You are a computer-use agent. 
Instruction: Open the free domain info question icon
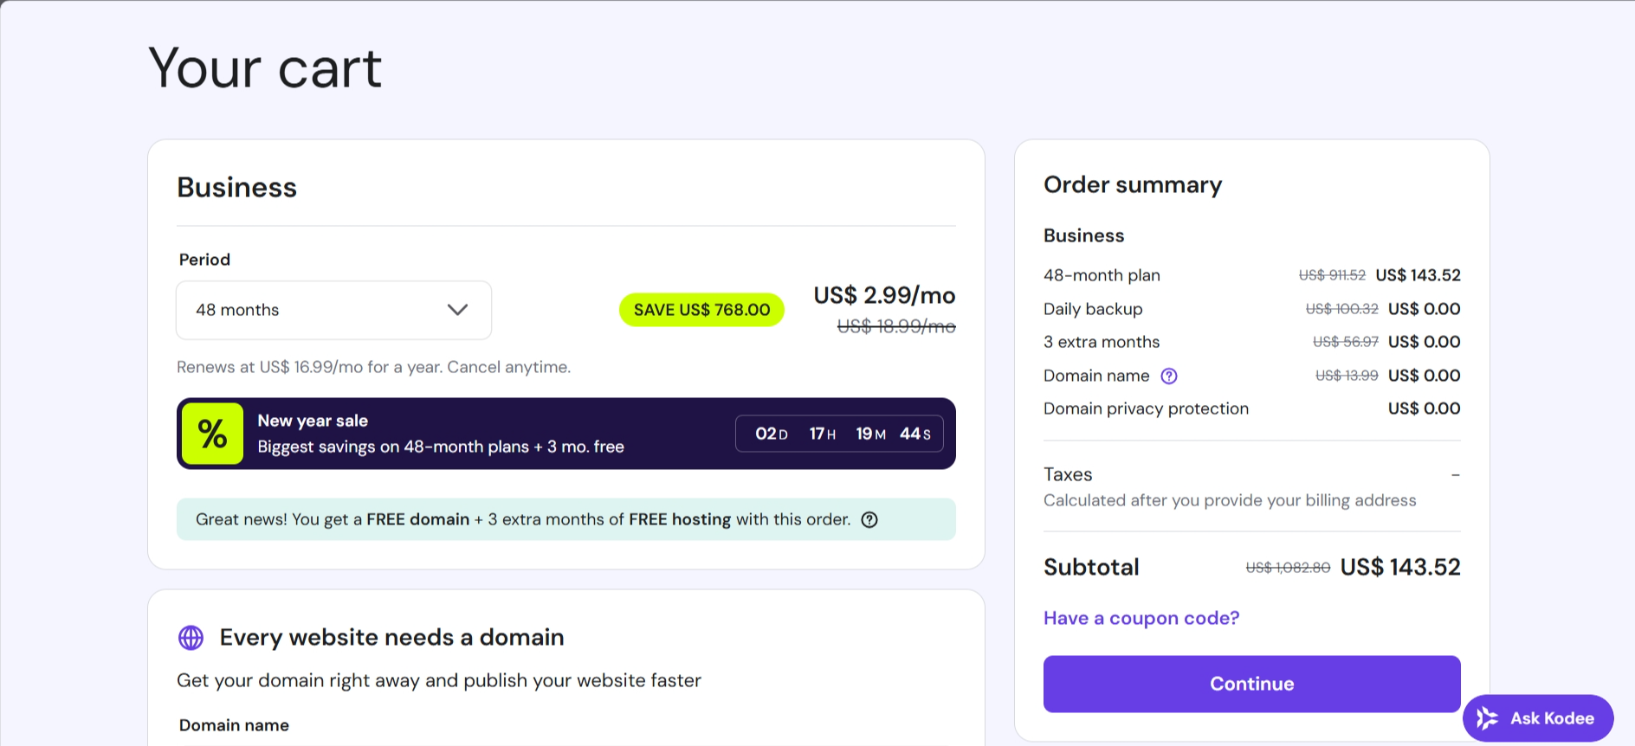869,519
